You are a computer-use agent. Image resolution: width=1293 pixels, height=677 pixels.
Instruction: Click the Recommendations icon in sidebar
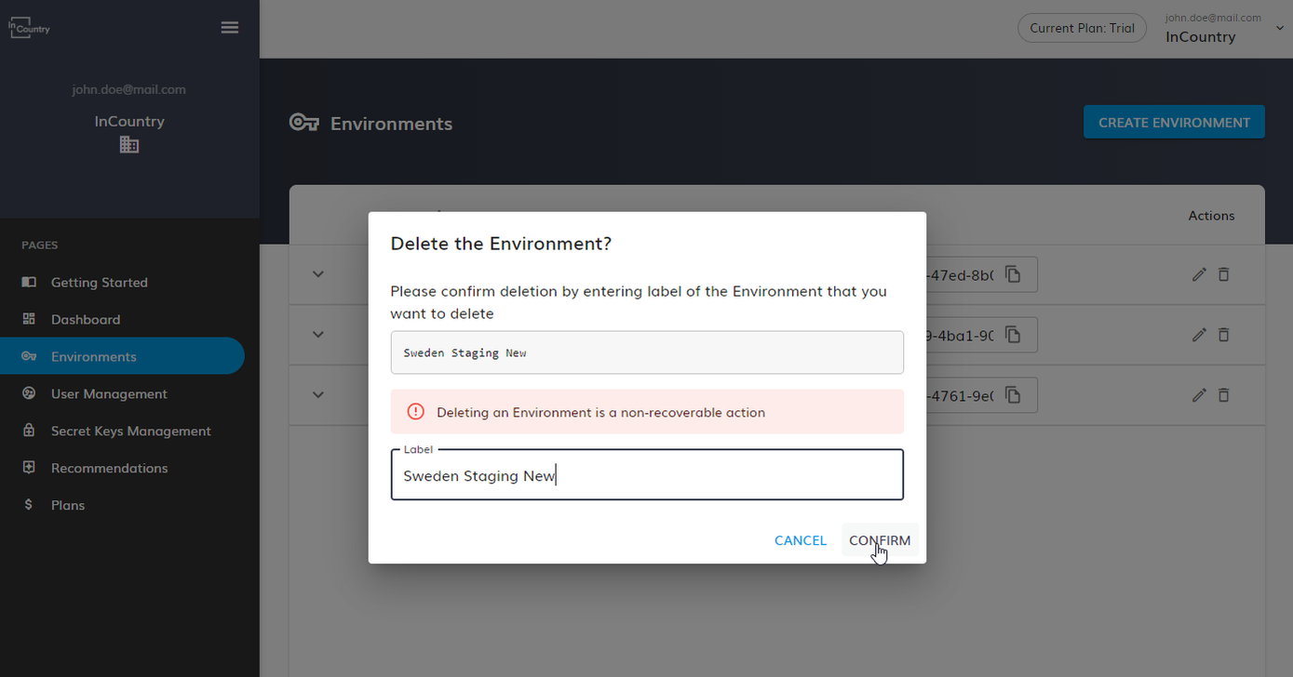click(x=27, y=468)
